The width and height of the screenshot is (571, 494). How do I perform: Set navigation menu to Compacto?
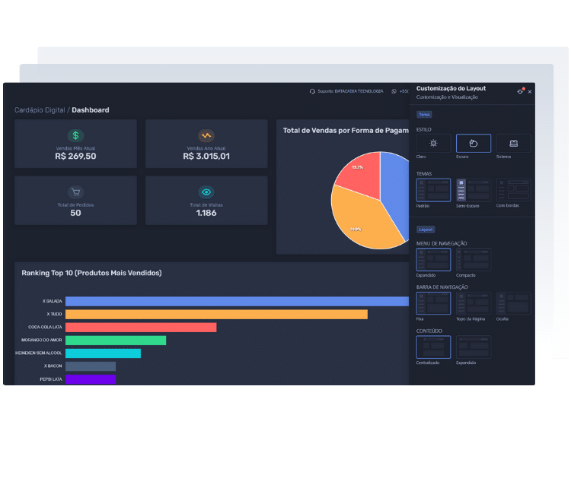[474, 259]
